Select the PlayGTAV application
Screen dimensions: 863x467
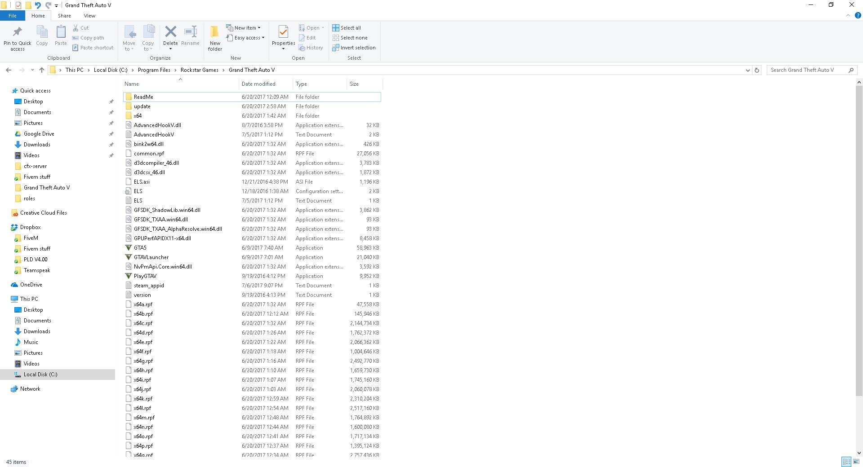point(252,276)
